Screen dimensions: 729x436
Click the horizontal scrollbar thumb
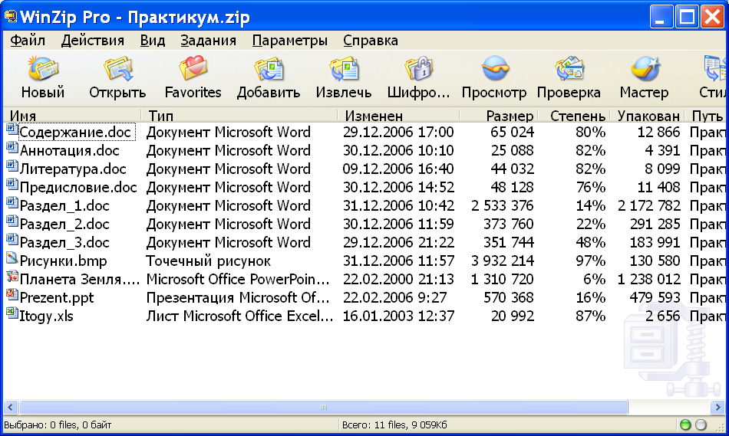pos(324,407)
